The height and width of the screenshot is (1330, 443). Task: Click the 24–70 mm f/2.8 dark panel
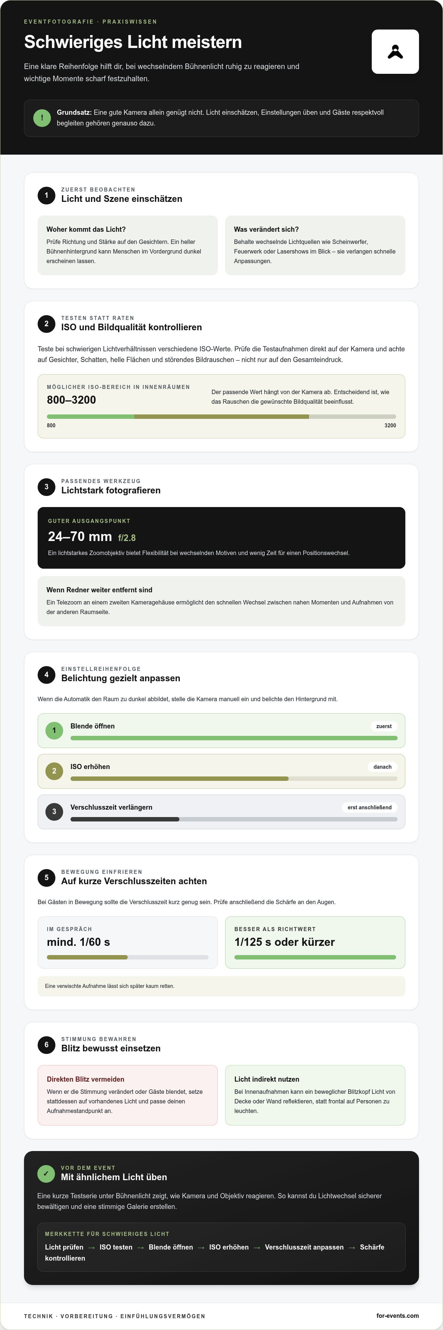point(221,537)
